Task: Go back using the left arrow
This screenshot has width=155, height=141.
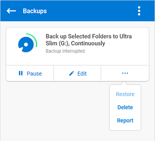Action: pyautogui.click(x=11, y=11)
